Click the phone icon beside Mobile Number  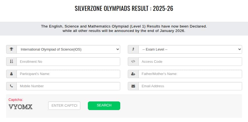pos(11,86)
